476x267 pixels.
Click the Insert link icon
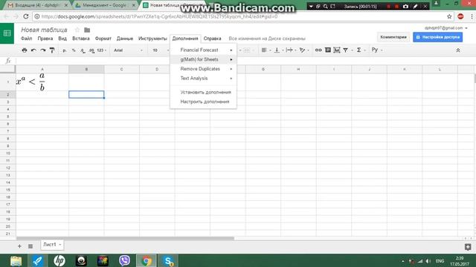(x=318, y=50)
